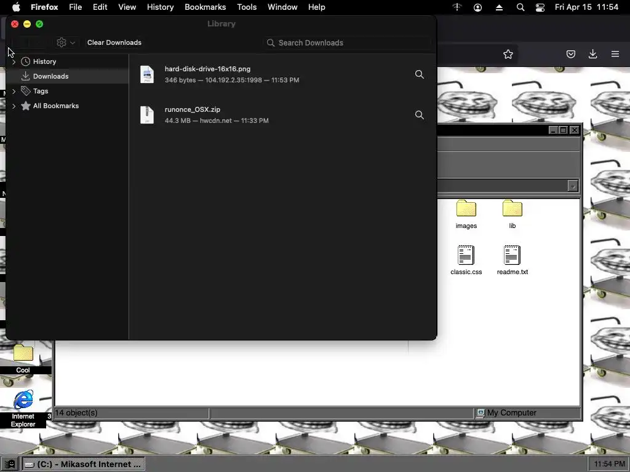The width and height of the screenshot is (630, 472).
Task: Click the retro taskbar start button
Action: pos(10,465)
